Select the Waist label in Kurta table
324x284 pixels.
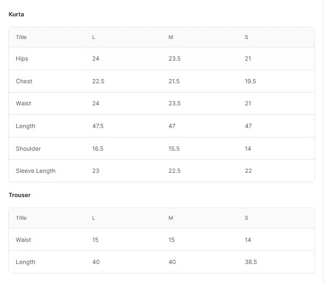tap(23, 103)
